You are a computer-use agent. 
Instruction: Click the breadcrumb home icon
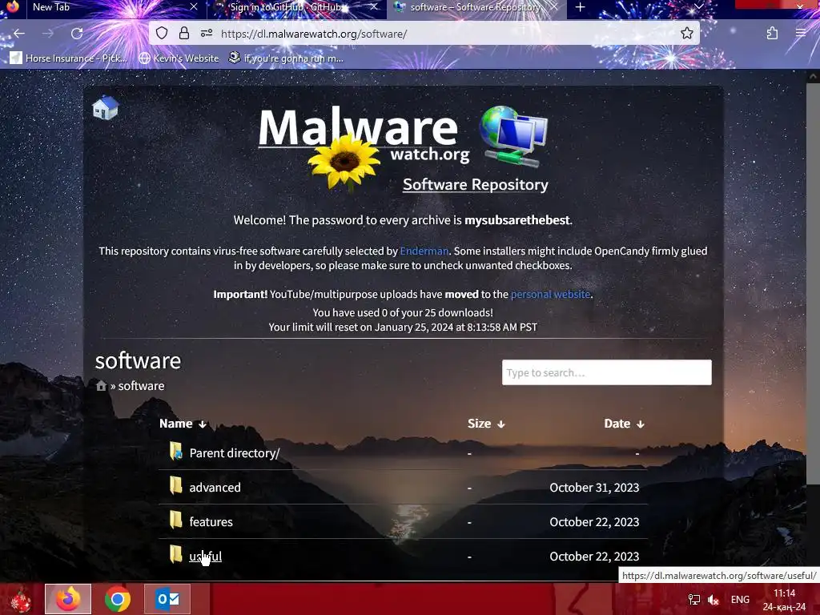coord(102,386)
